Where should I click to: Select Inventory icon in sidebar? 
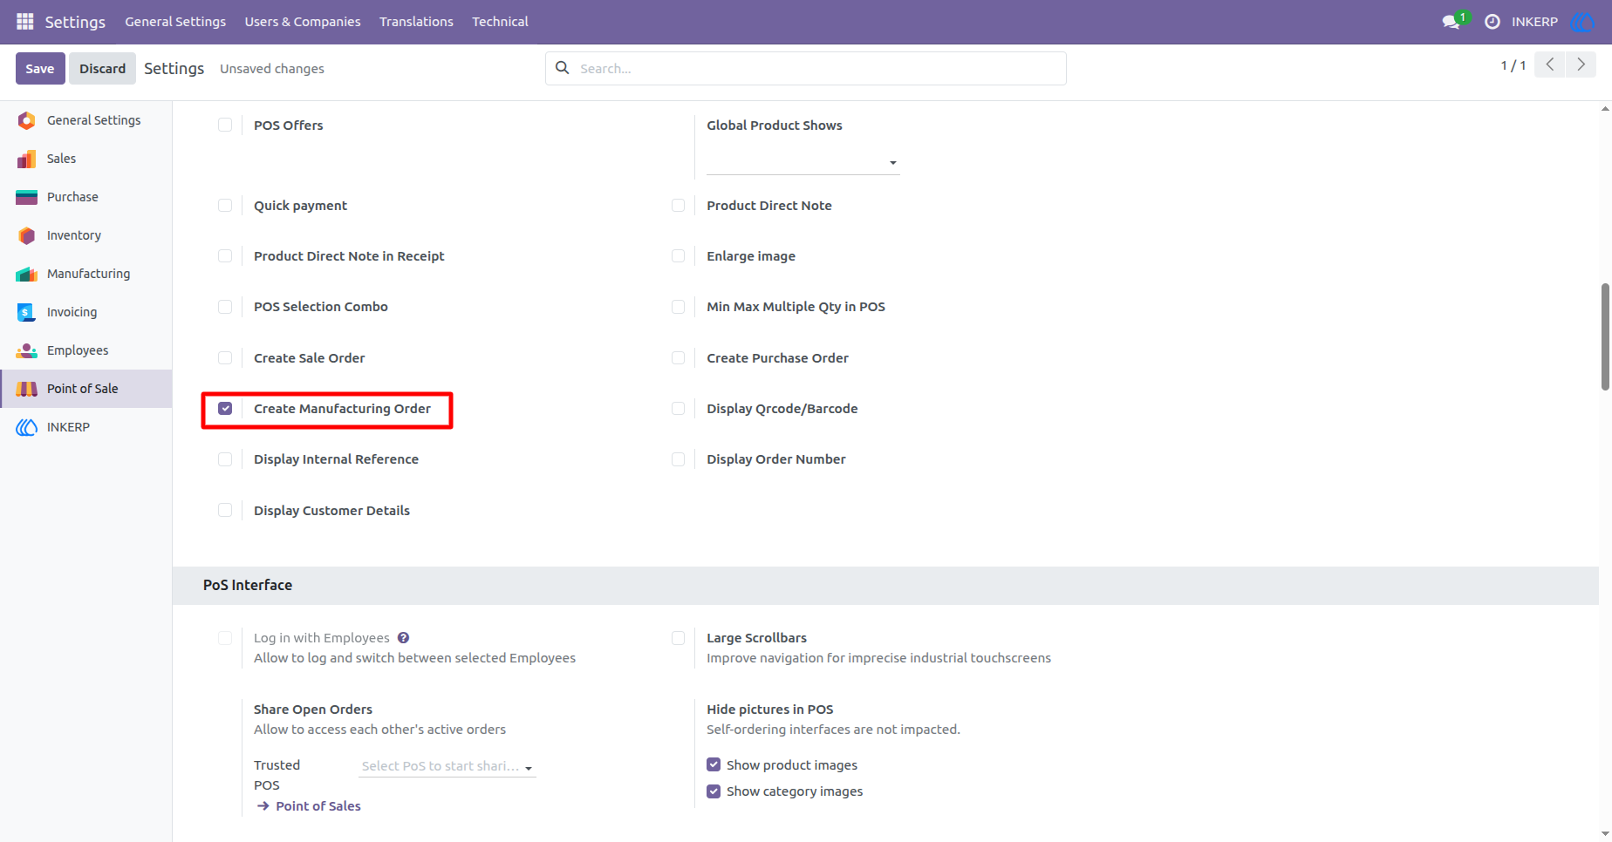coord(27,235)
